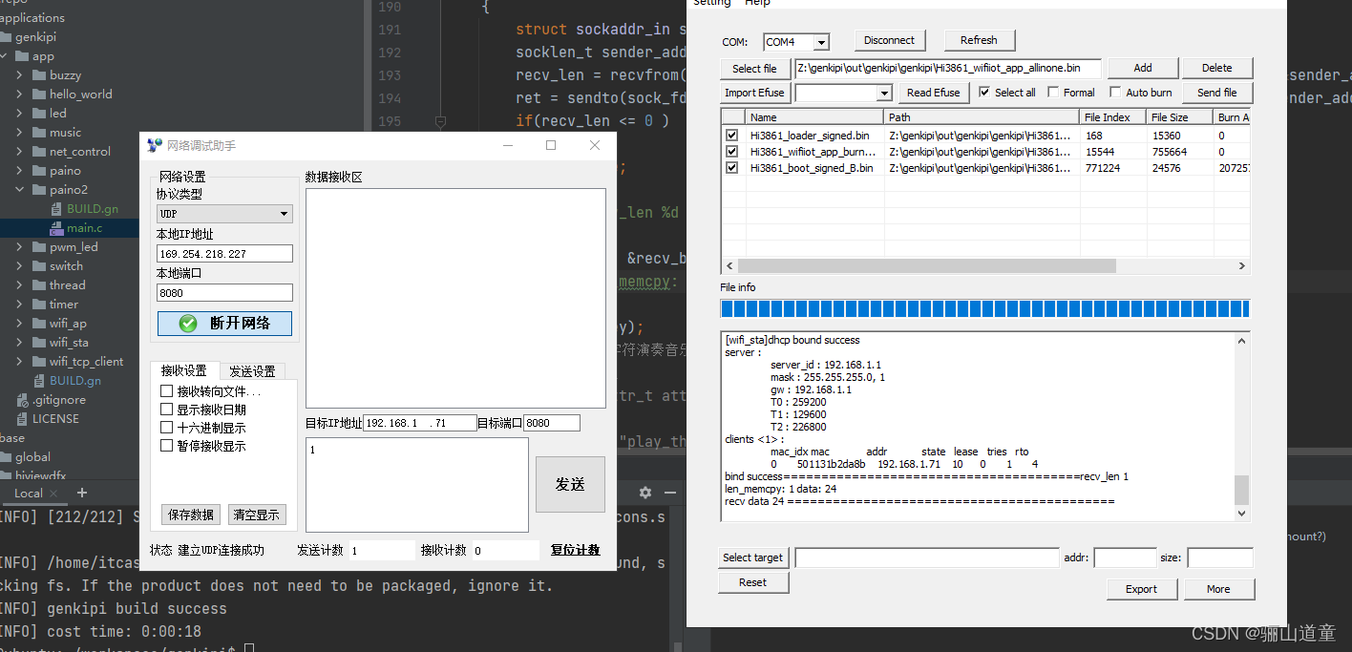
Task: Click the 复位计数 reset count link
Action: [x=575, y=550]
